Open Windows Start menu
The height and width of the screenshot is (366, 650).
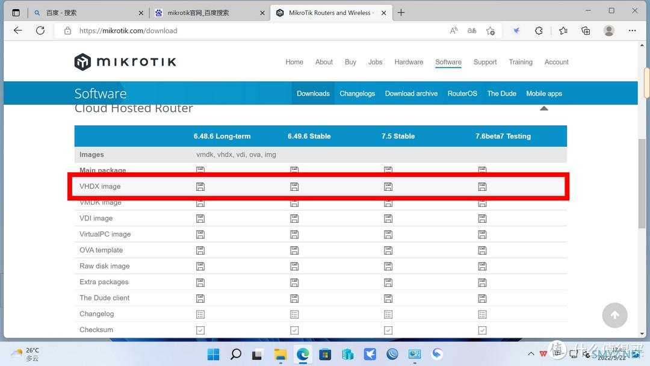tap(214, 355)
